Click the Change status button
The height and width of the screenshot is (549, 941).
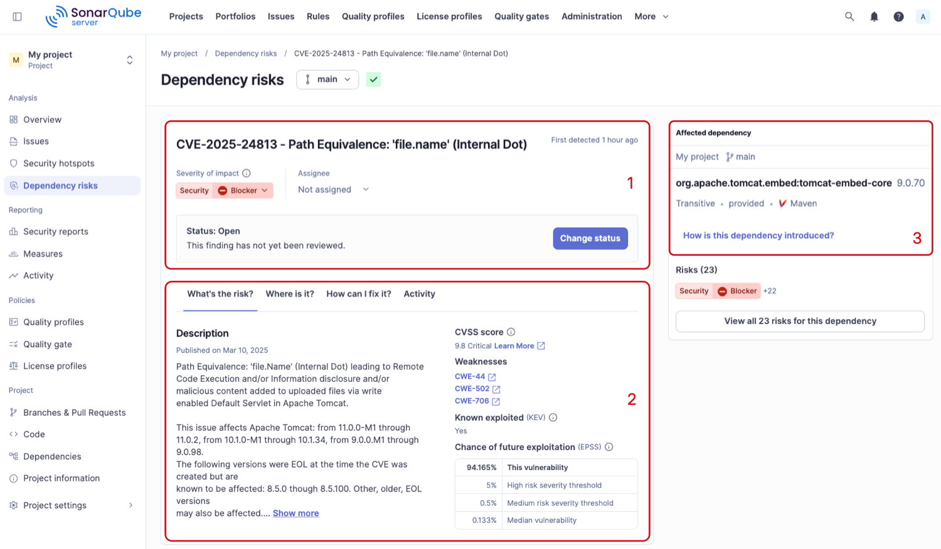(590, 238)
